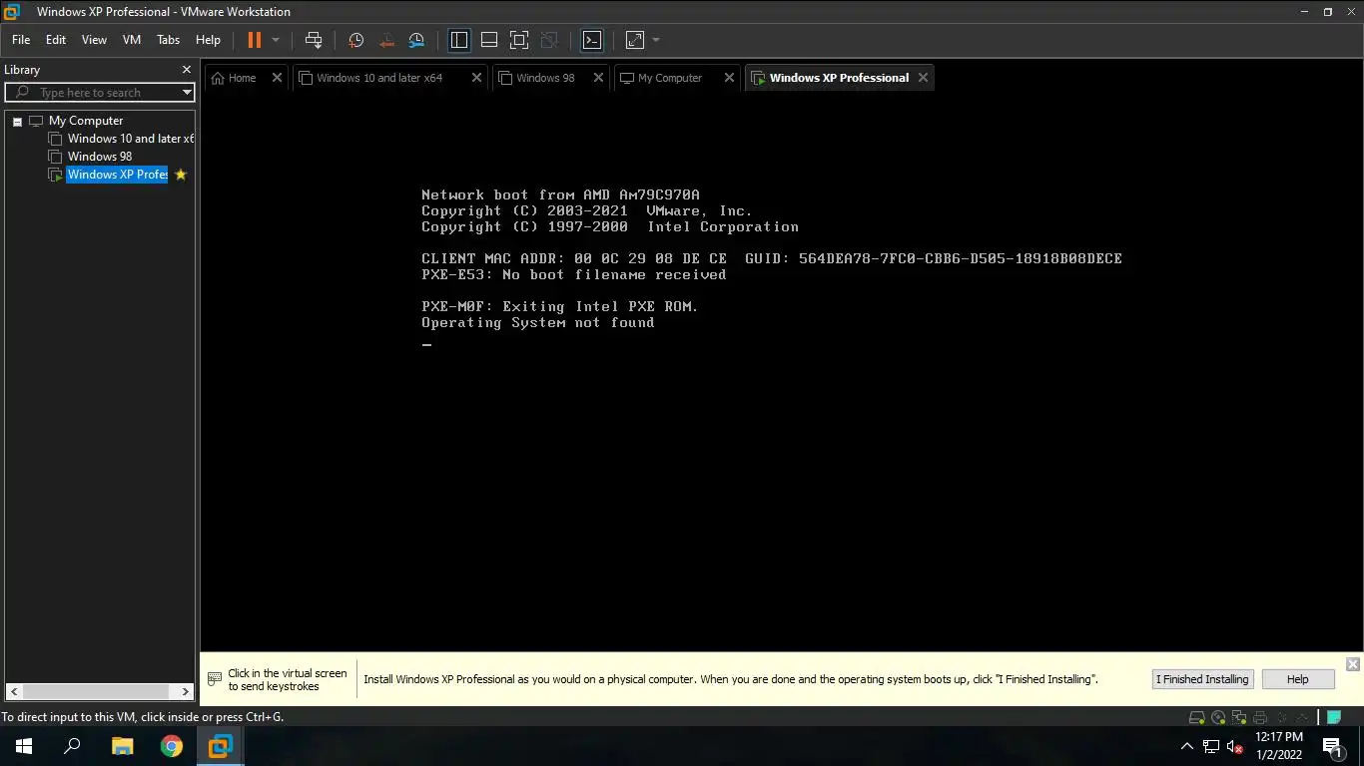Click the library horizontal scrollbar thumb
Screen dimensions: 1364x766
[96, 691]
